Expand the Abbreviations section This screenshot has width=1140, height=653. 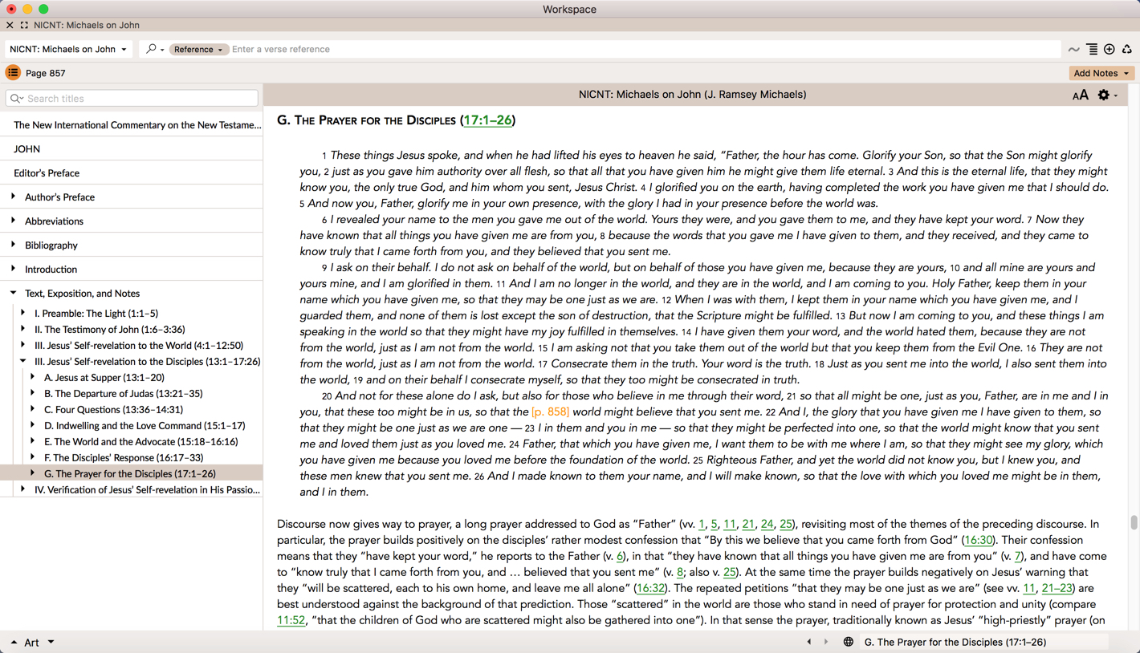pyautogui.click(x=13, y=221)
